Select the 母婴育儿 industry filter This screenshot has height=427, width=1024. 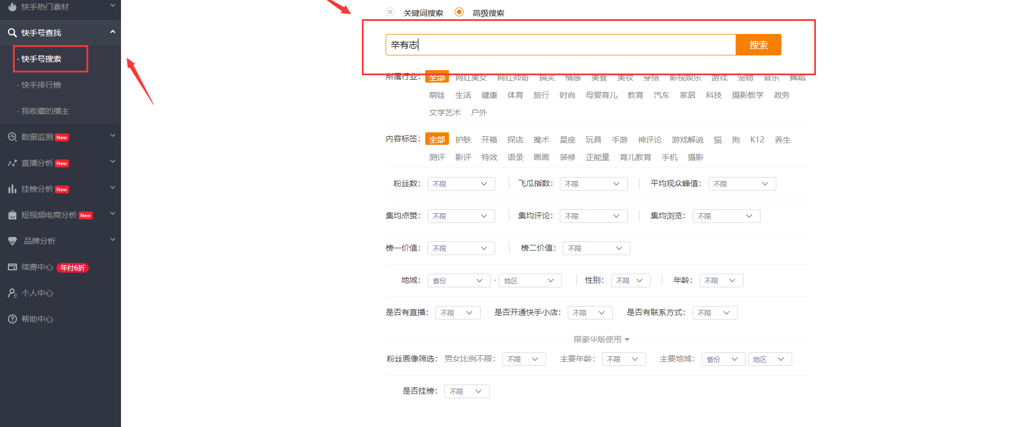602,95
